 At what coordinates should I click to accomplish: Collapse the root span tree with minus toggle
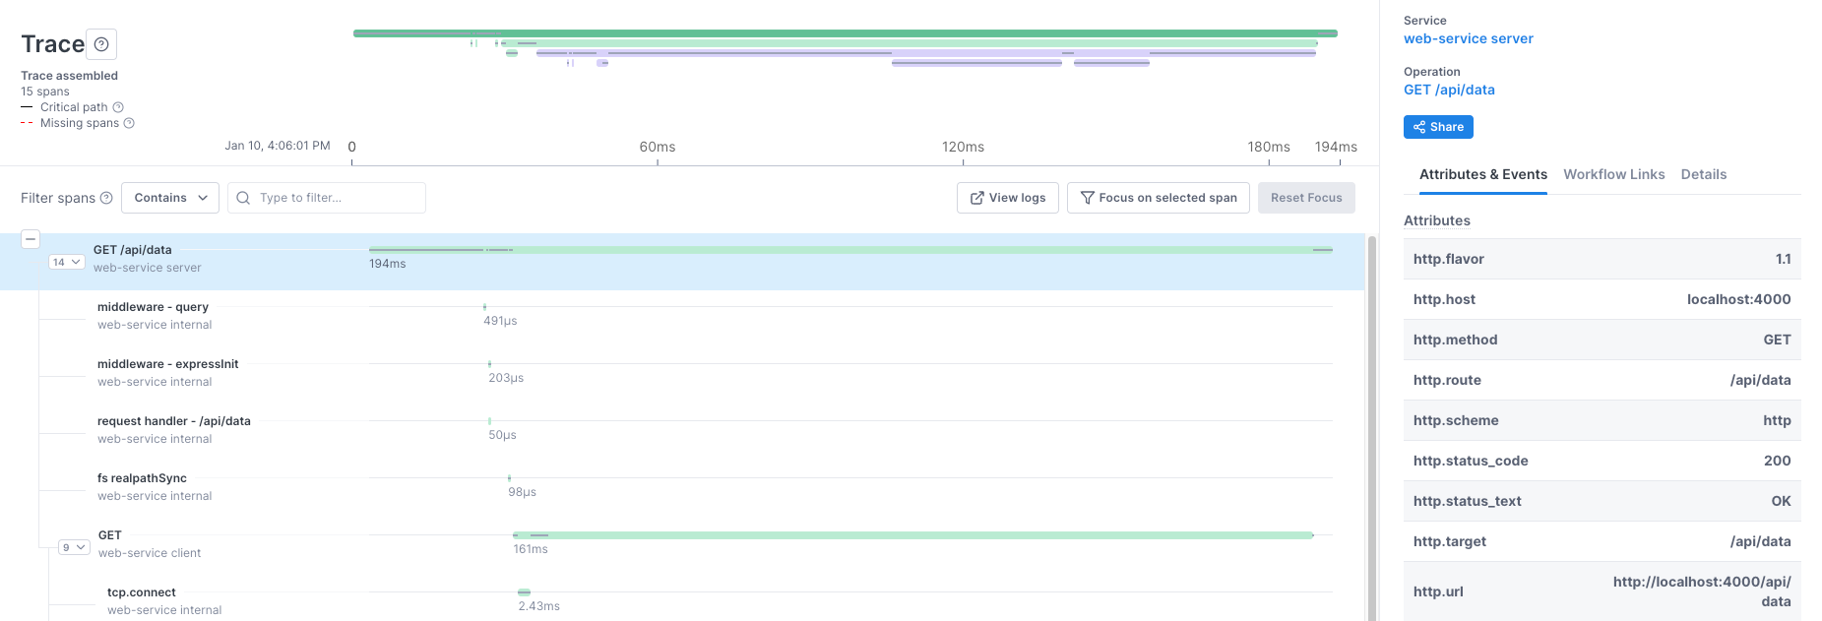coord(31,239)
